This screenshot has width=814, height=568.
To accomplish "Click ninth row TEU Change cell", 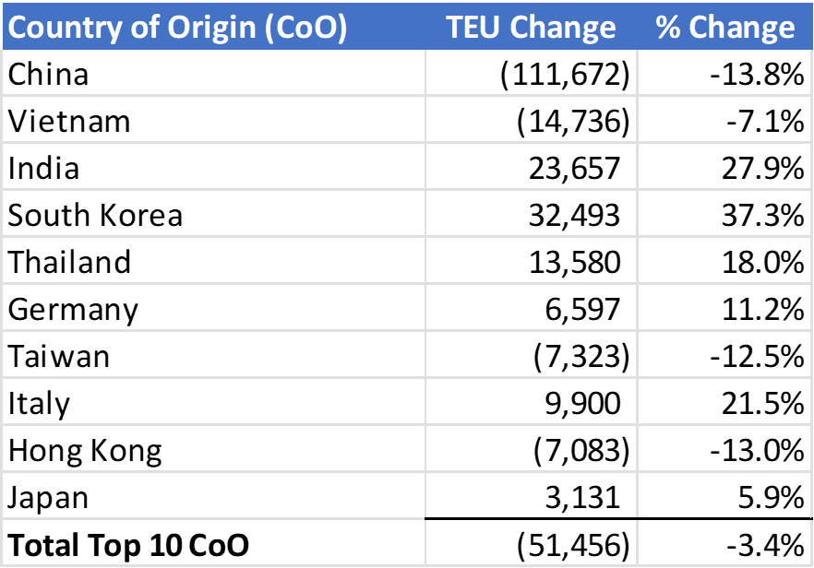I will click(532, 448).
